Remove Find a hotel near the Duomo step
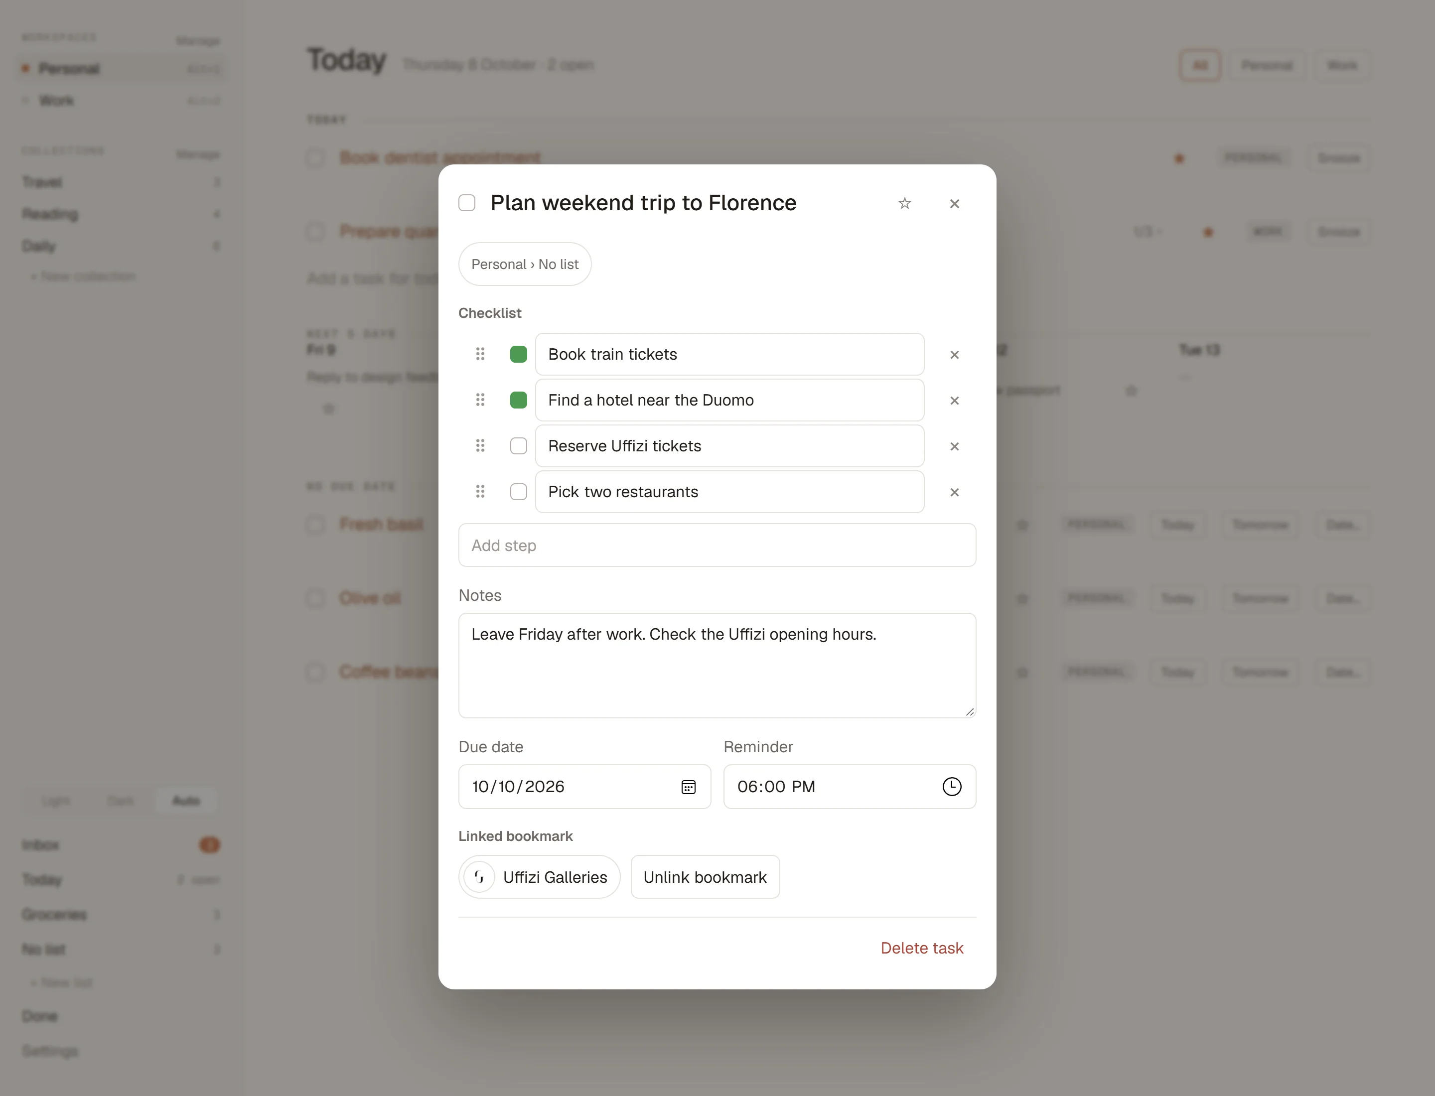 tap(954, 400)
